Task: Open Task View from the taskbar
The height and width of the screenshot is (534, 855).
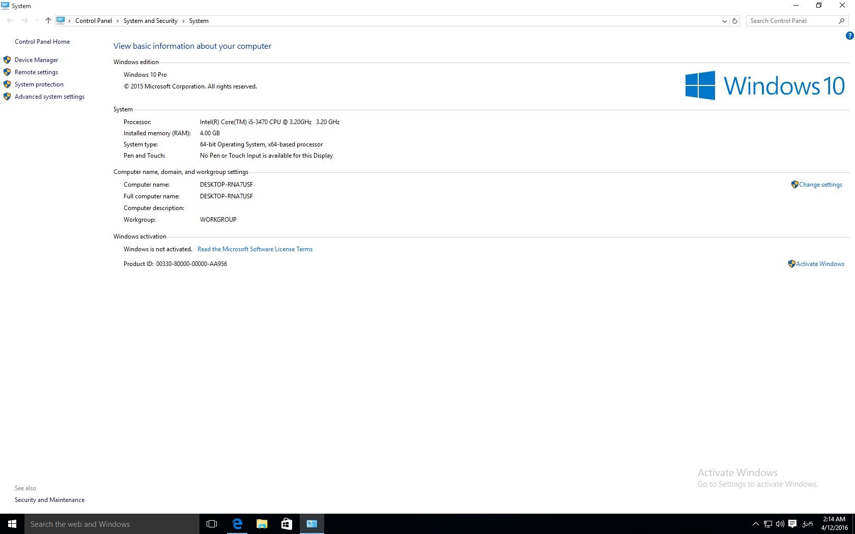Action: point(212,524)
